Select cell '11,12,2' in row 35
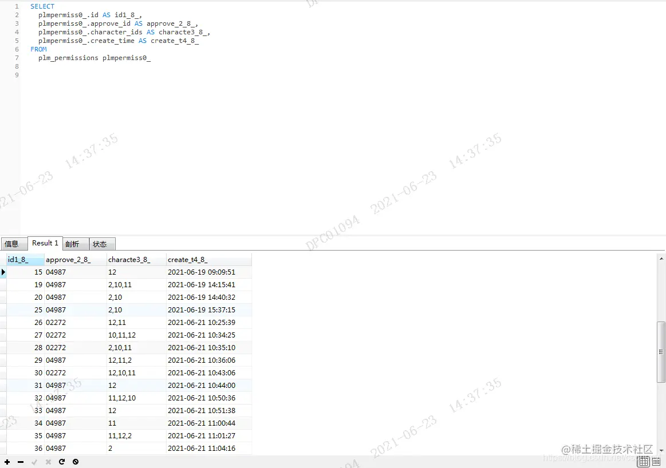 [136, 436]
